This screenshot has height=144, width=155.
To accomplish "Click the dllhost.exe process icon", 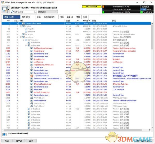I will click(x=32, y=90).
